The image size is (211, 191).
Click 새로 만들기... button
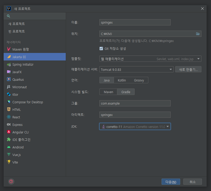click(x=188, y=70)
